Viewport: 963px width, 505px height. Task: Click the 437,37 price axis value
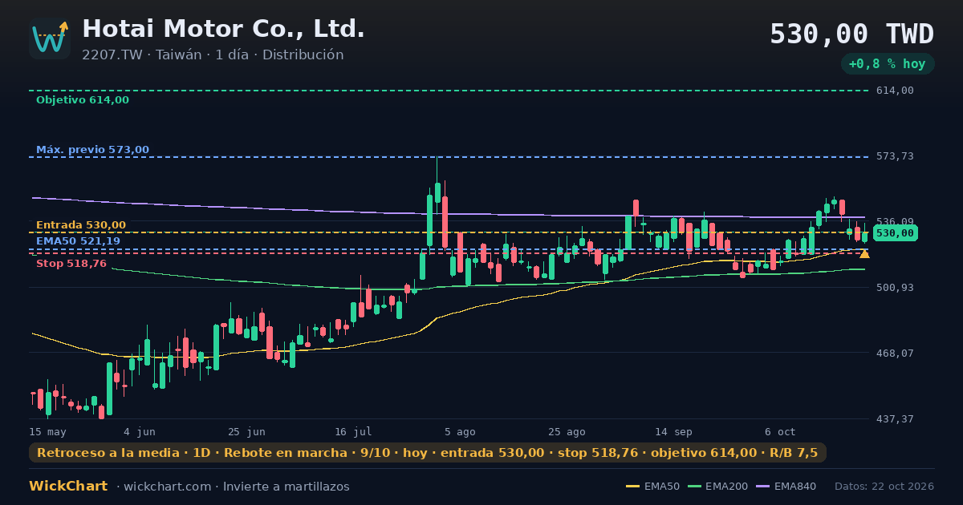895,419
